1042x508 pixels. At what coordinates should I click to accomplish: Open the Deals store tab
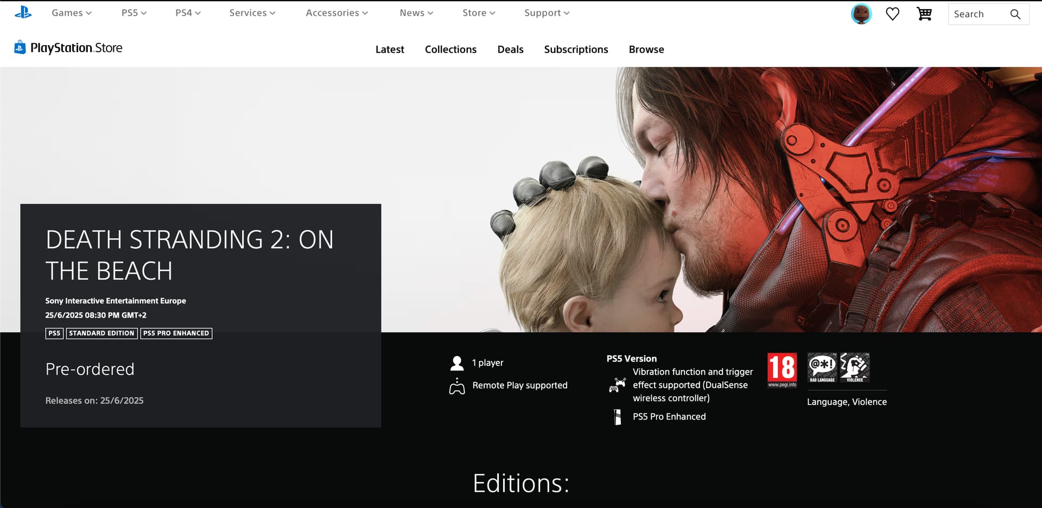point(510,49)
